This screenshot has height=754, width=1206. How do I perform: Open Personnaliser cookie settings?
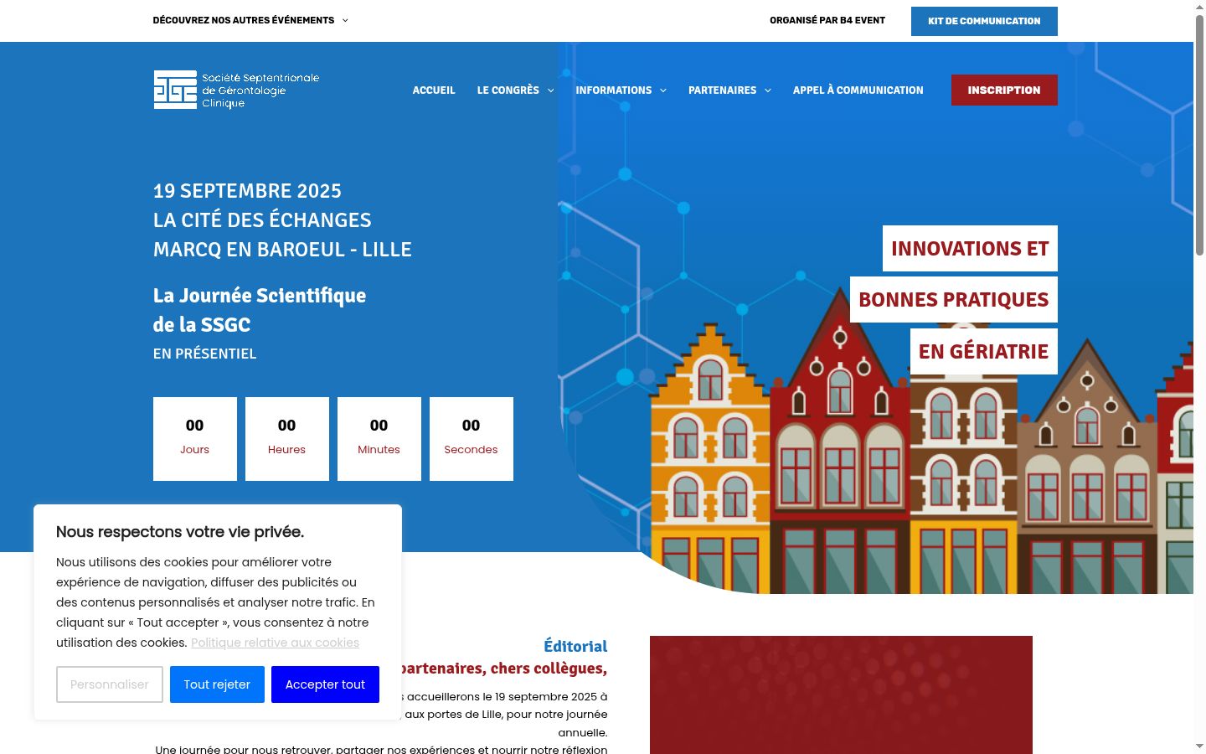110,684
